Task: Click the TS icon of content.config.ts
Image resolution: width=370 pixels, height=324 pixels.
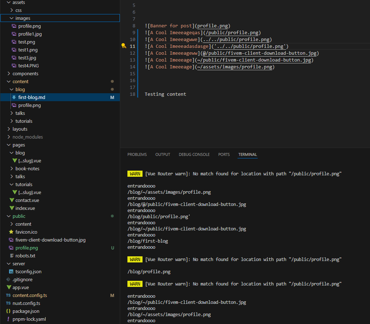Action: click(8, 295)
